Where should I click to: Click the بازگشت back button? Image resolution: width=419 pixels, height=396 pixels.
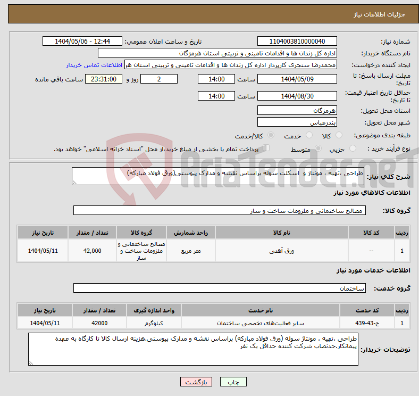[x=196, y=382]
